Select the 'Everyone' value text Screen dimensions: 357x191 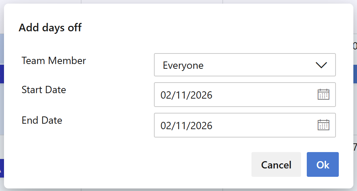[183, 65]
